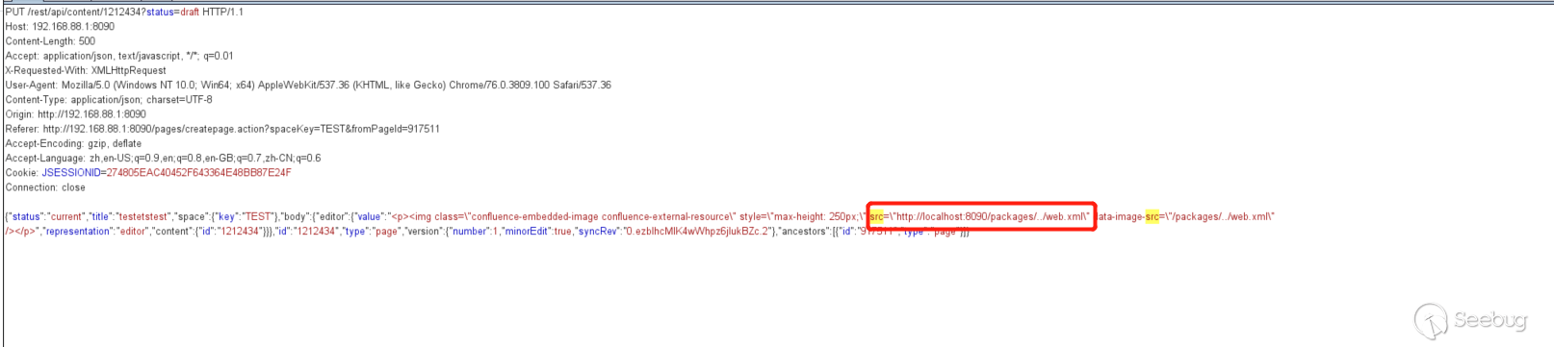This screenshot has height=347, width=1554.
Task: Select the X-Requested-With XMLHttpRequest header
Action: (x=86, y=70)
